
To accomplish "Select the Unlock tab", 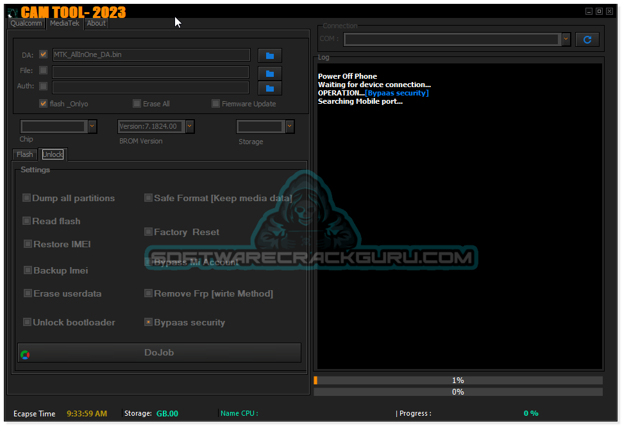I will point(53,154).
